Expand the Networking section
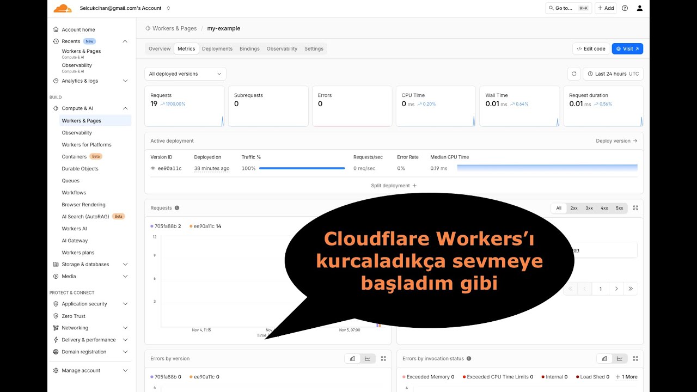The height and width of the screenshot is (392, 697). [x=125, y=328]
